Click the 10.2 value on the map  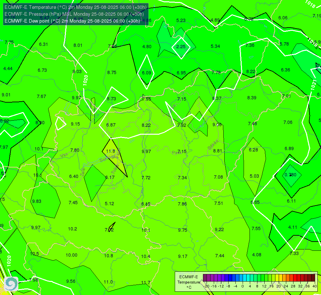click(x=72, y=229)
